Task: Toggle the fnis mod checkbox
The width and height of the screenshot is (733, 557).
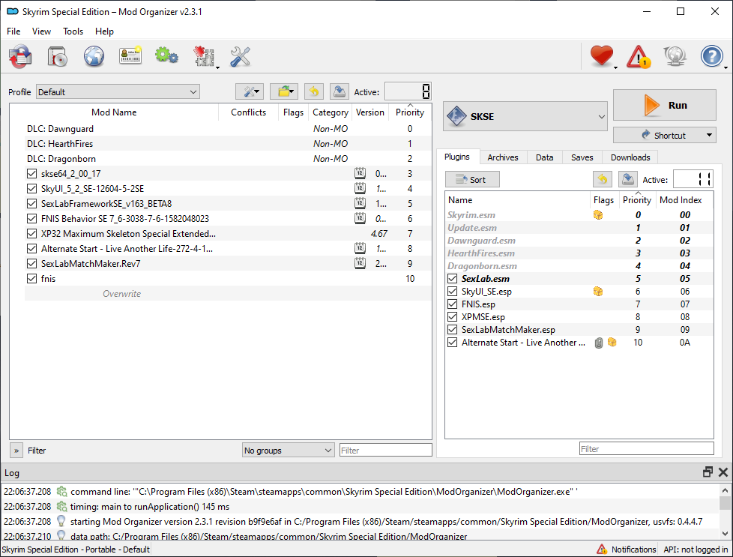Action: 31,278
